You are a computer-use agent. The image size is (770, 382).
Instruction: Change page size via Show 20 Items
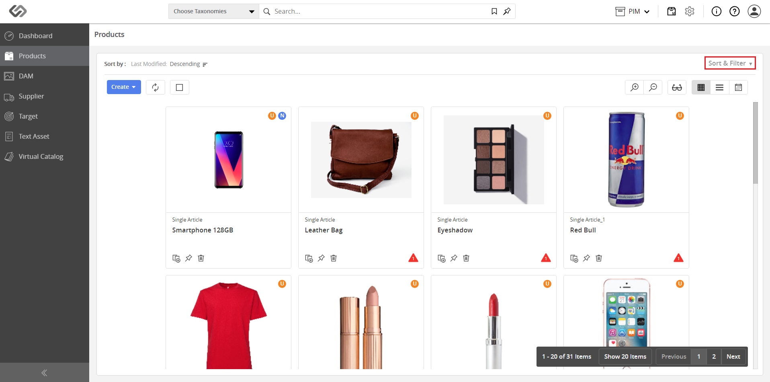625,357
